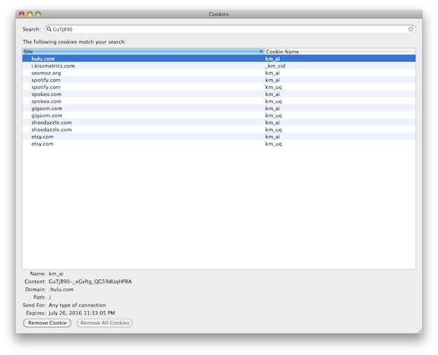Click the red close window button
The width and height of the screenshot is (438, 355).
(22, 14)
